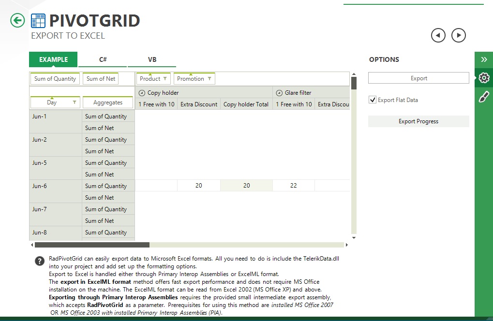Click Sum of Quantity in the Jun-1 row
Screen dimensions: 493x321
108,116
